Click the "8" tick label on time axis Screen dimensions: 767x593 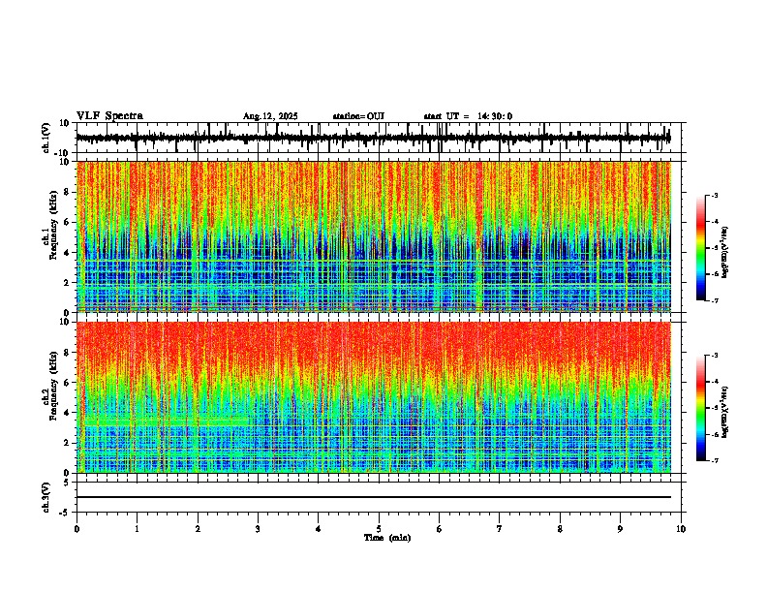pos(560,529)
